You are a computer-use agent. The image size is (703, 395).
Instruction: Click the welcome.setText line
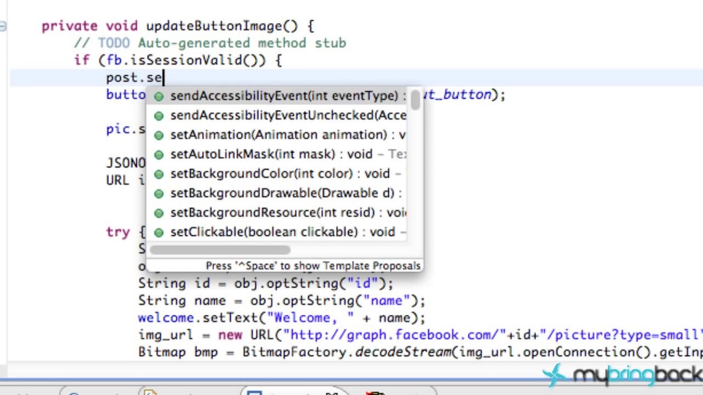tap(282, 318)
